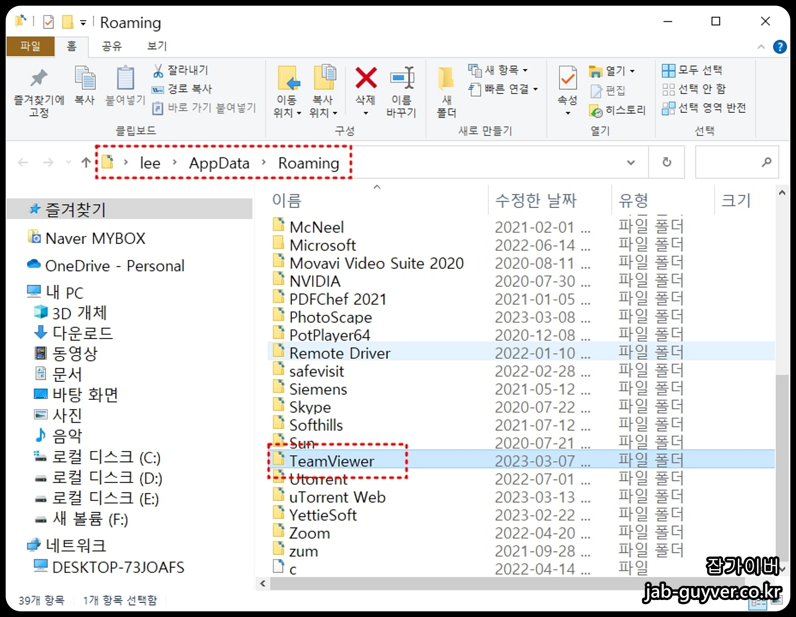Click Invert selection (선택 영역 반전)
The width and height of the screenshot is (796, 617).
pyautogui.click(x=704, y=108)
